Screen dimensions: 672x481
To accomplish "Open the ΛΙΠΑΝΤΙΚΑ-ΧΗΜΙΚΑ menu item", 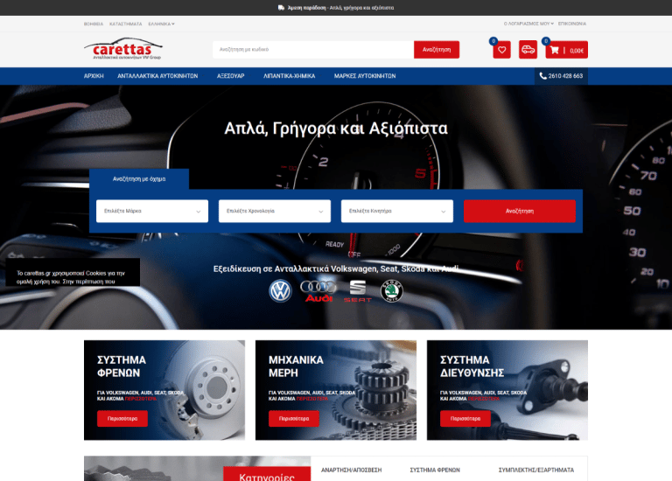I will [290, 76].
